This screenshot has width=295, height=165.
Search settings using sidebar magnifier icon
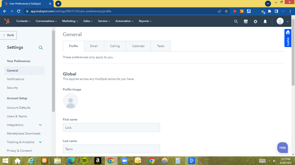41,47
